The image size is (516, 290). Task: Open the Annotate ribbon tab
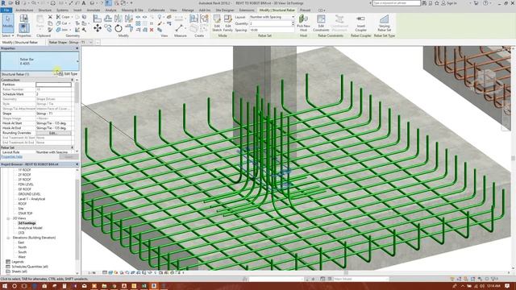94,10
